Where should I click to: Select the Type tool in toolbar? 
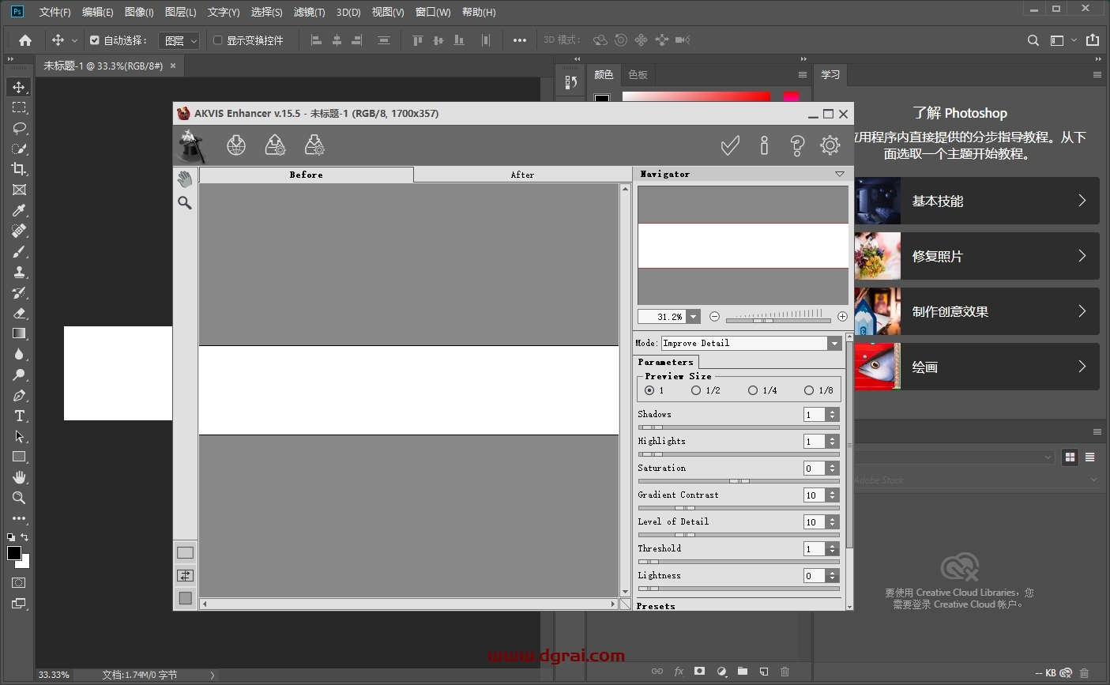point(19,416)
